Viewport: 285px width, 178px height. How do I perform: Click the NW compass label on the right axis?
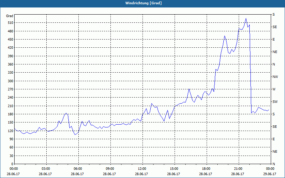(275, 77)
